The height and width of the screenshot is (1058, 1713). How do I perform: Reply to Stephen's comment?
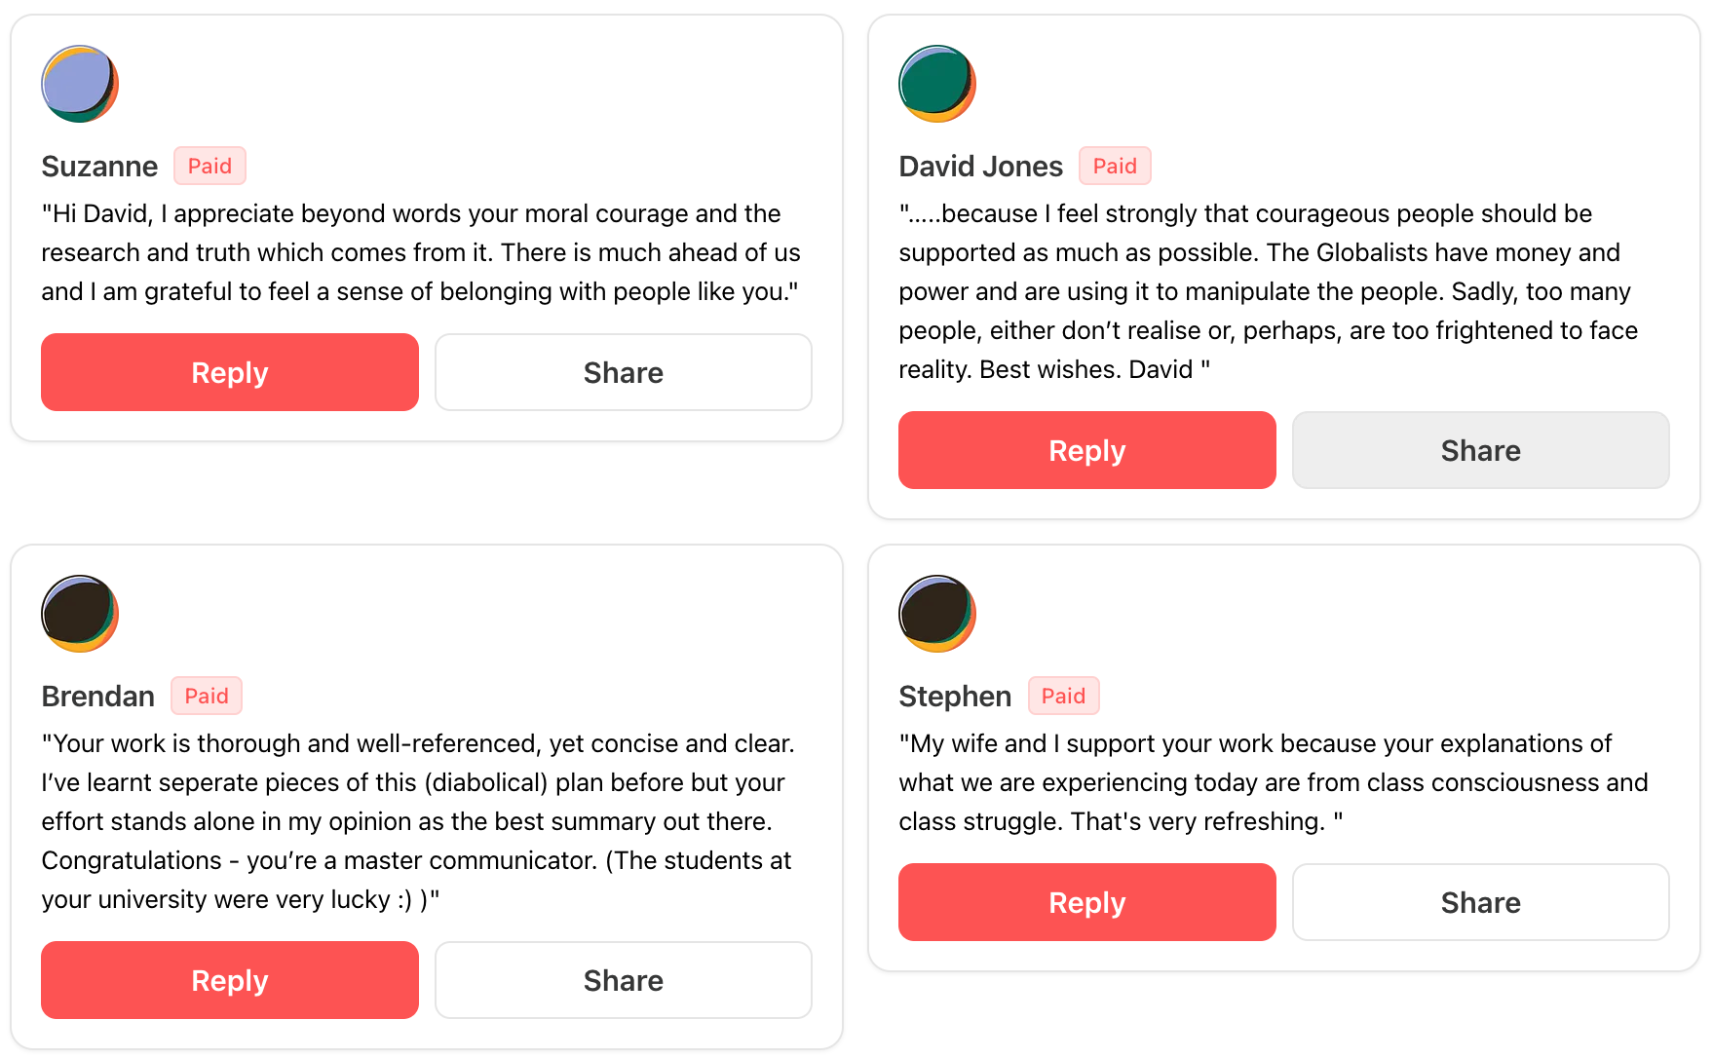click(1087, 902)
